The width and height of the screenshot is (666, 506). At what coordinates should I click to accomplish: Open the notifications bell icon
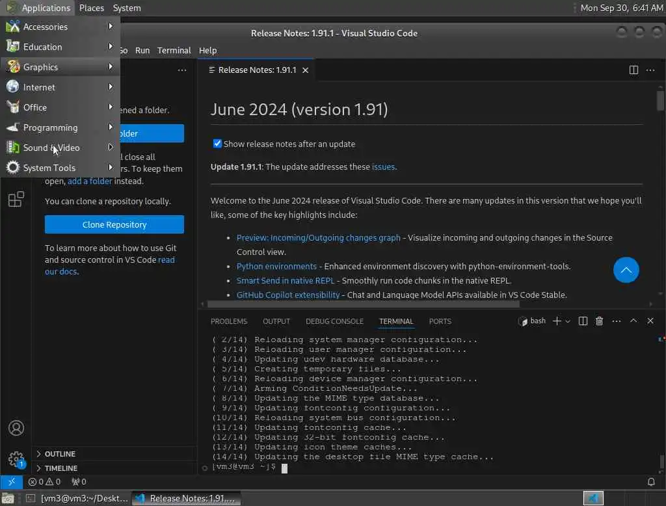(650, 482)
